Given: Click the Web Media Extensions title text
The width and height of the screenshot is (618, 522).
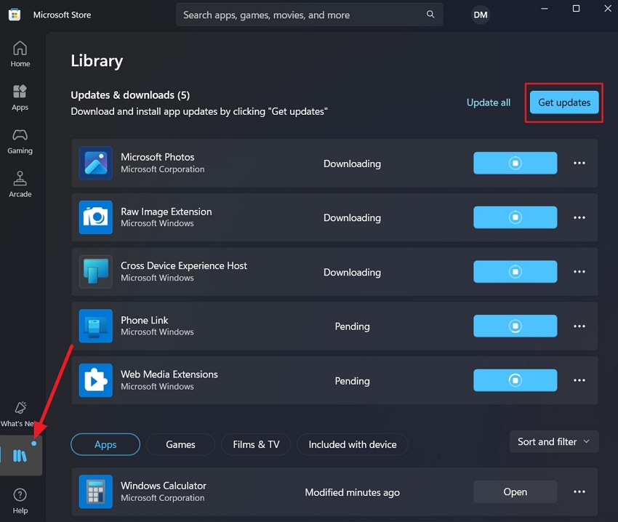Looking at the screenshot, I should click(x=169, y=374).
